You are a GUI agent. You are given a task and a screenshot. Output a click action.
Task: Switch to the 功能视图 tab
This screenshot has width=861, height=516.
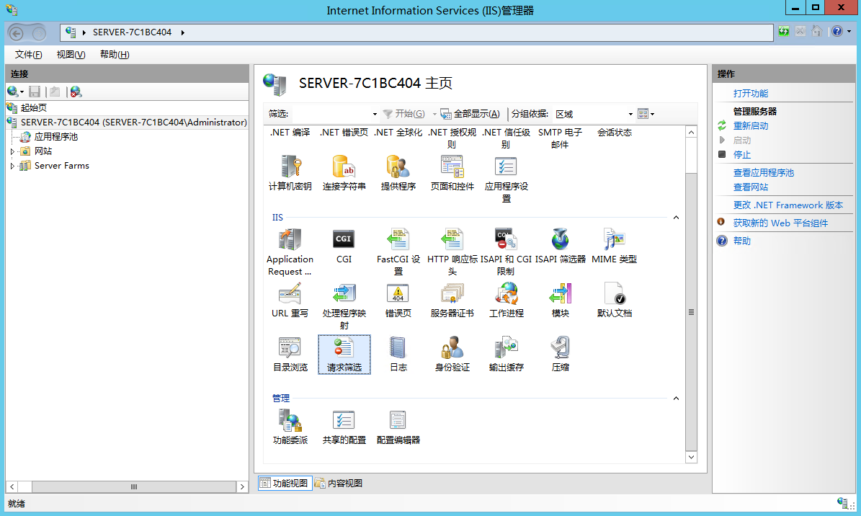pyautogui.click(x=285, y=483)
